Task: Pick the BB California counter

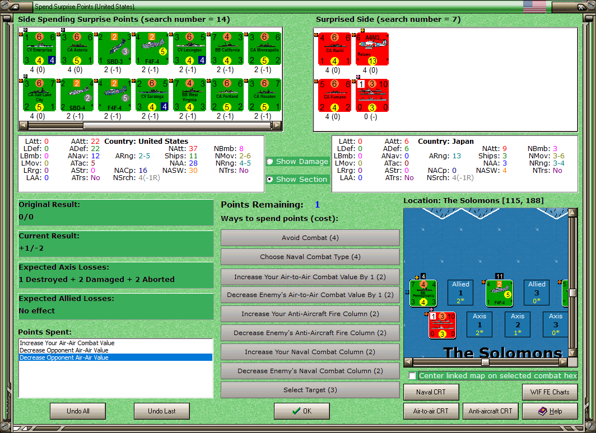Action: pyautogui.click(x=227, y=49)
